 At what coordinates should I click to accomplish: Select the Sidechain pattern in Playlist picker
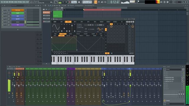[x=46, y=12]
